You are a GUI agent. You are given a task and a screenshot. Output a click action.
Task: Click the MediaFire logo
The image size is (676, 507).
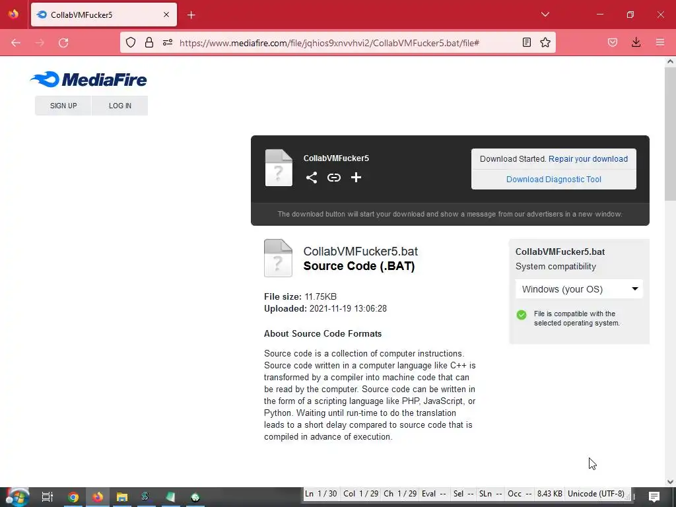[x=89, y=79]
